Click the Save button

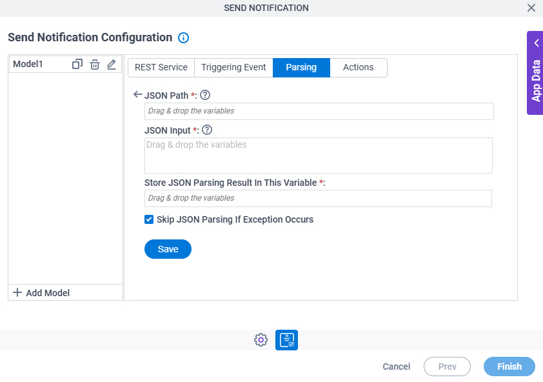pos(168,249)
